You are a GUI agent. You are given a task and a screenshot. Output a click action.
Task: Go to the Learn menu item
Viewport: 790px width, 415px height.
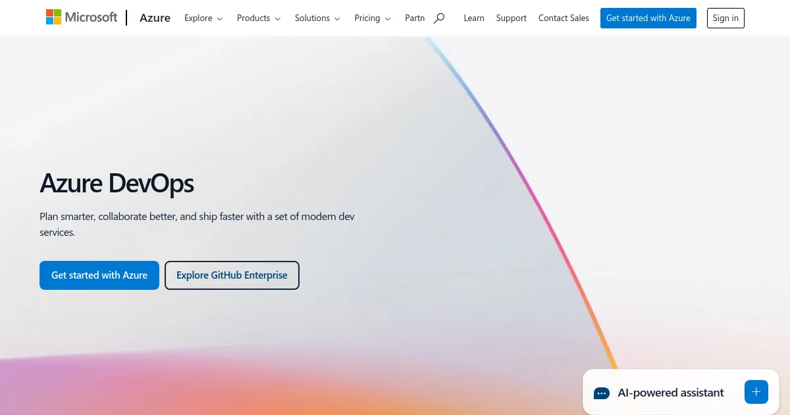pos(473,18)
